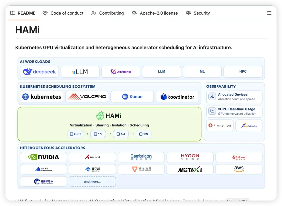This screenshot has width=282, height=206.
Task: Click the 'and more...' dashed box
Action: pos(92,181)
